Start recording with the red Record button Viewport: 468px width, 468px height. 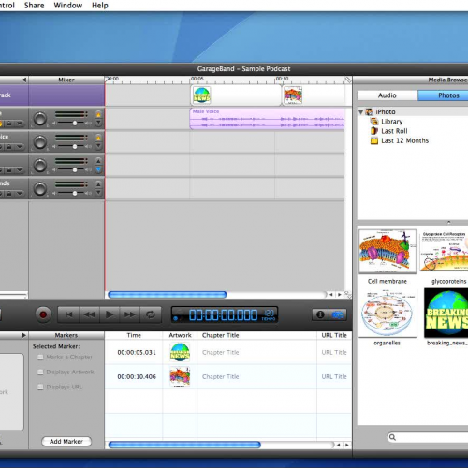(43, 314)
